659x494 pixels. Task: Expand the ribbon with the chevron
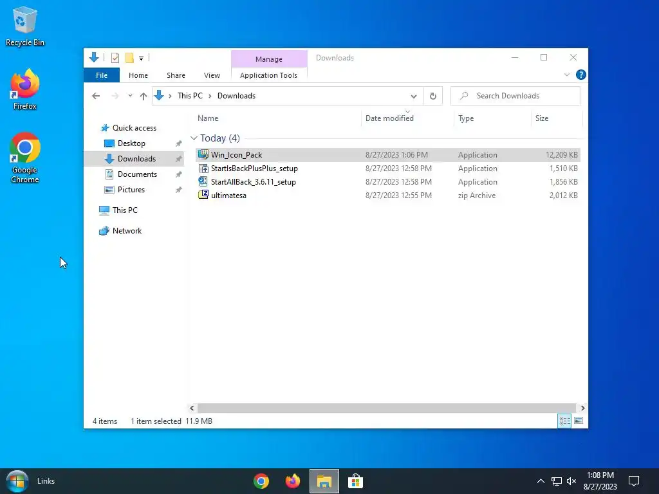point(566,75)
